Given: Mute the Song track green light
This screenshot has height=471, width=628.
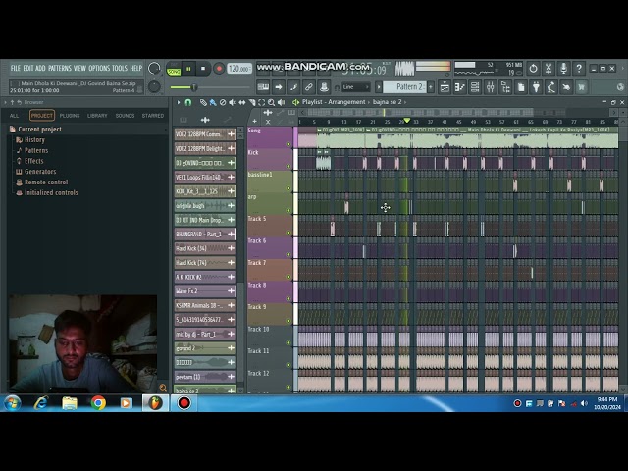Looking at the screenshot, I should tap(288, 144).
